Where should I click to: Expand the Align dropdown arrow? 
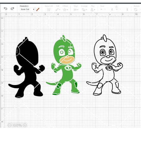78,10
